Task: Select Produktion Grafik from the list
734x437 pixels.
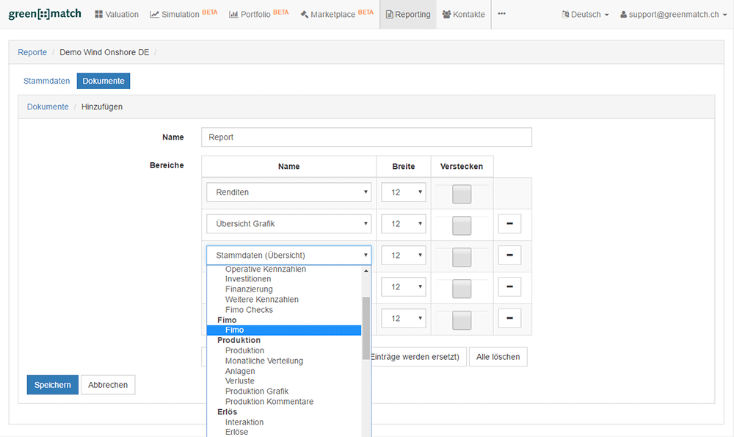Action: tap(257, 391)
